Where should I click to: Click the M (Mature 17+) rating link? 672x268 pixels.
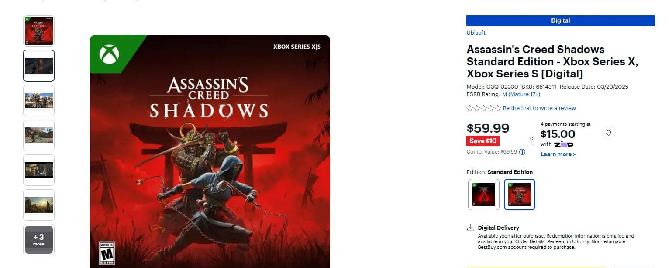[521, 94]
